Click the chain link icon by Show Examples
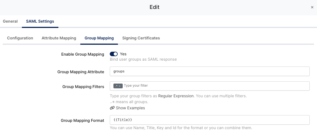317x135 pixels. click(x=112, y=108)
